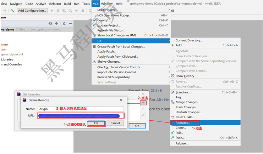This screenshot has height=154, width=263.
Task: Open the Help menu
Action: [x=119, y=4]
